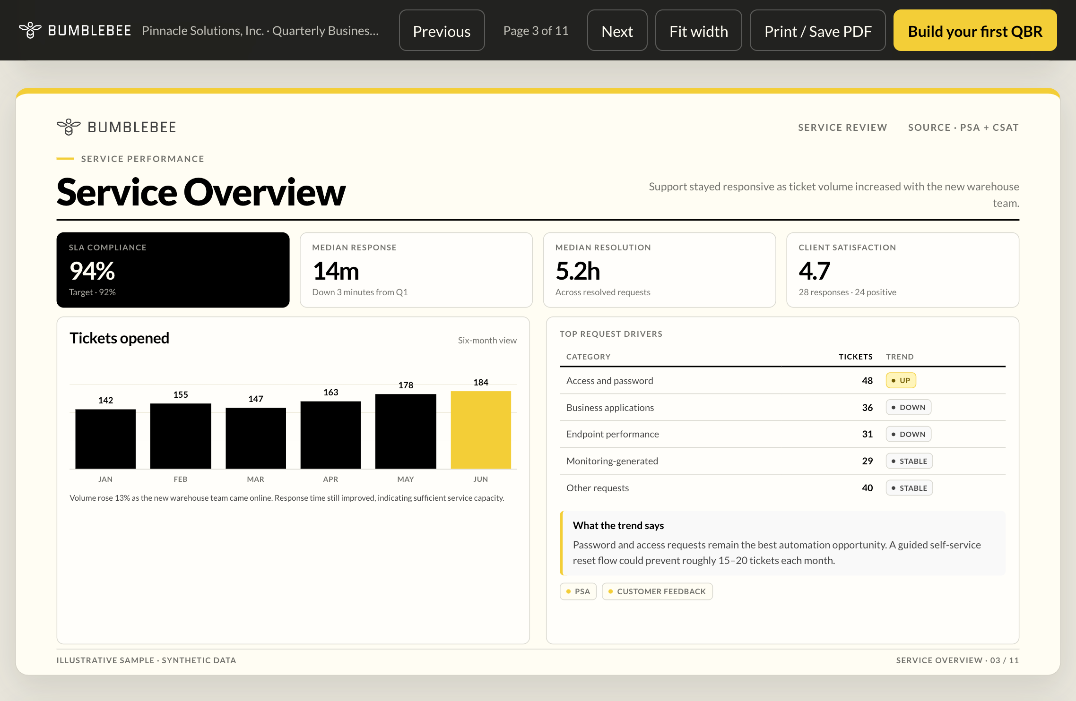This screenshot has height=701, width=1076.
Task: Click the MAR bar showing 147 tickets
Action: 256,438
